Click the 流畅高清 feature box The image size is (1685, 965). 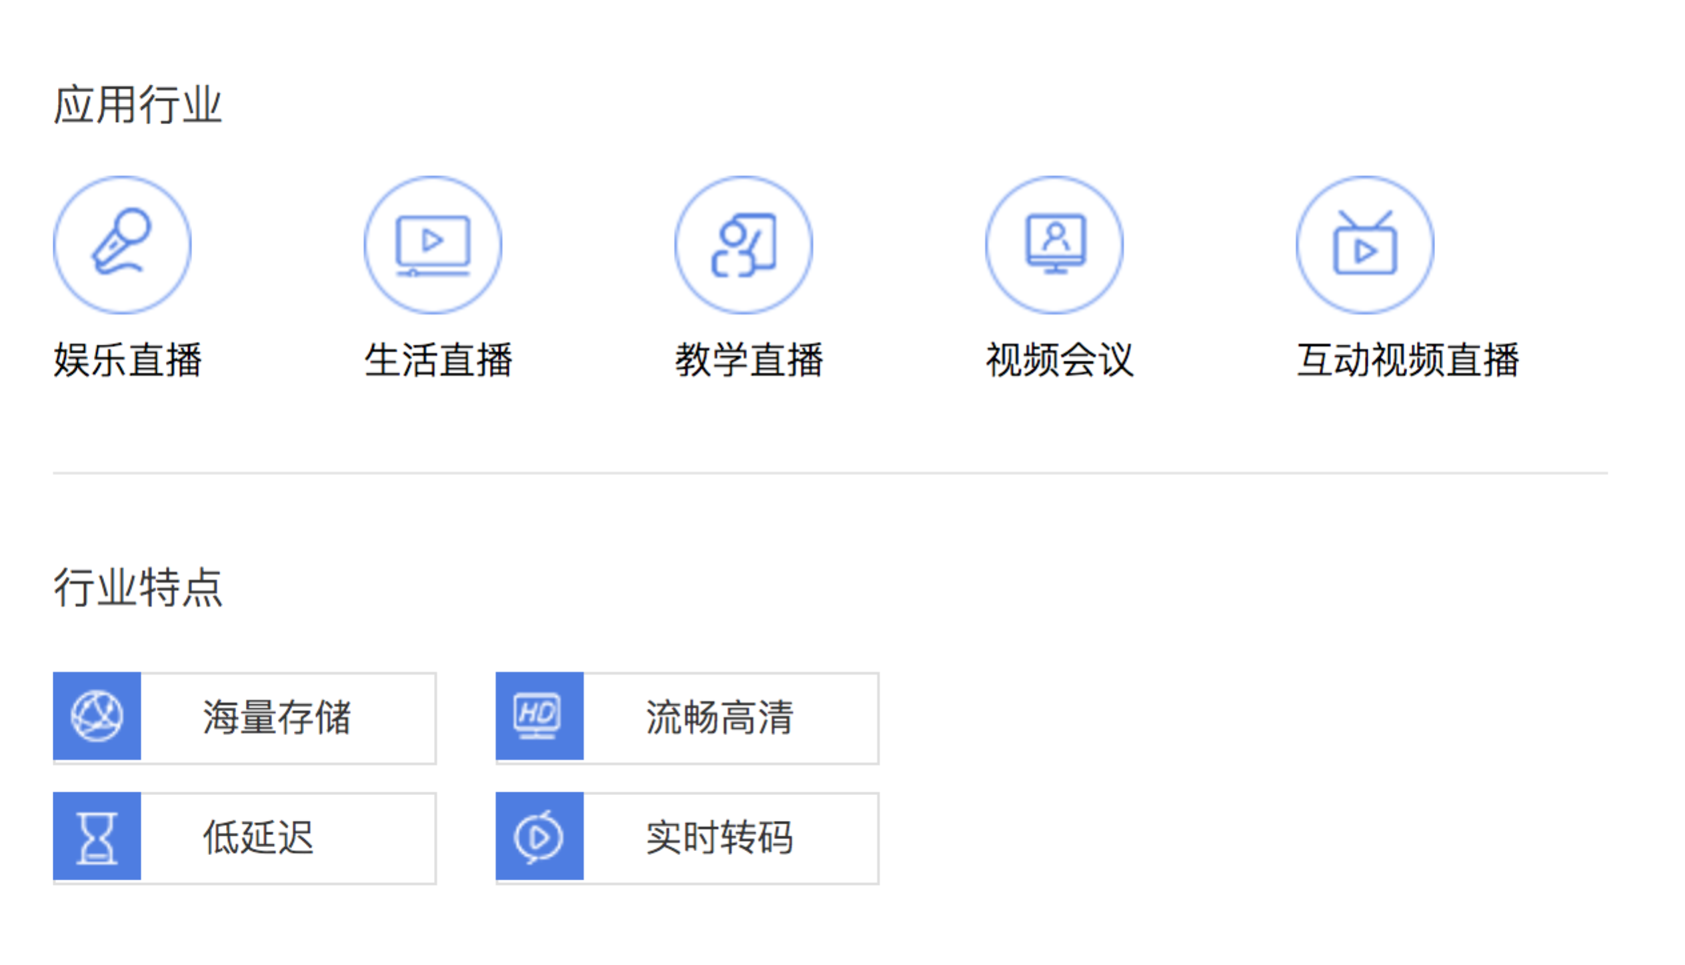tap(719, 718)
